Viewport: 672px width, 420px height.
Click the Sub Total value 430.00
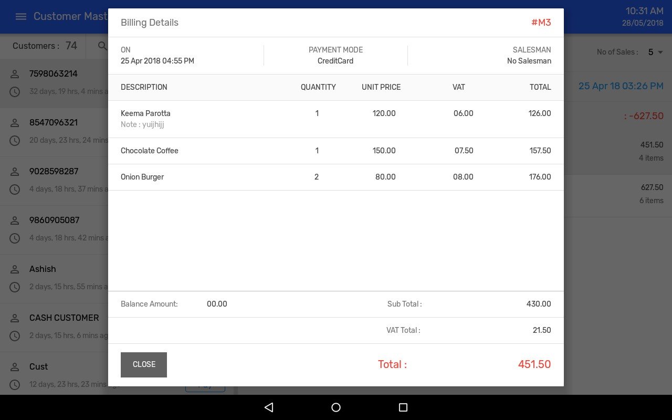[539, 304]
